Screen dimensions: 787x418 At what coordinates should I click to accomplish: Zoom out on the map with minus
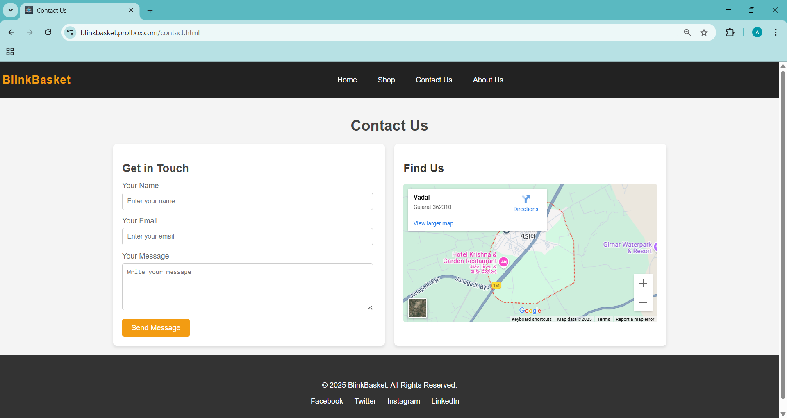coord(643,302)
